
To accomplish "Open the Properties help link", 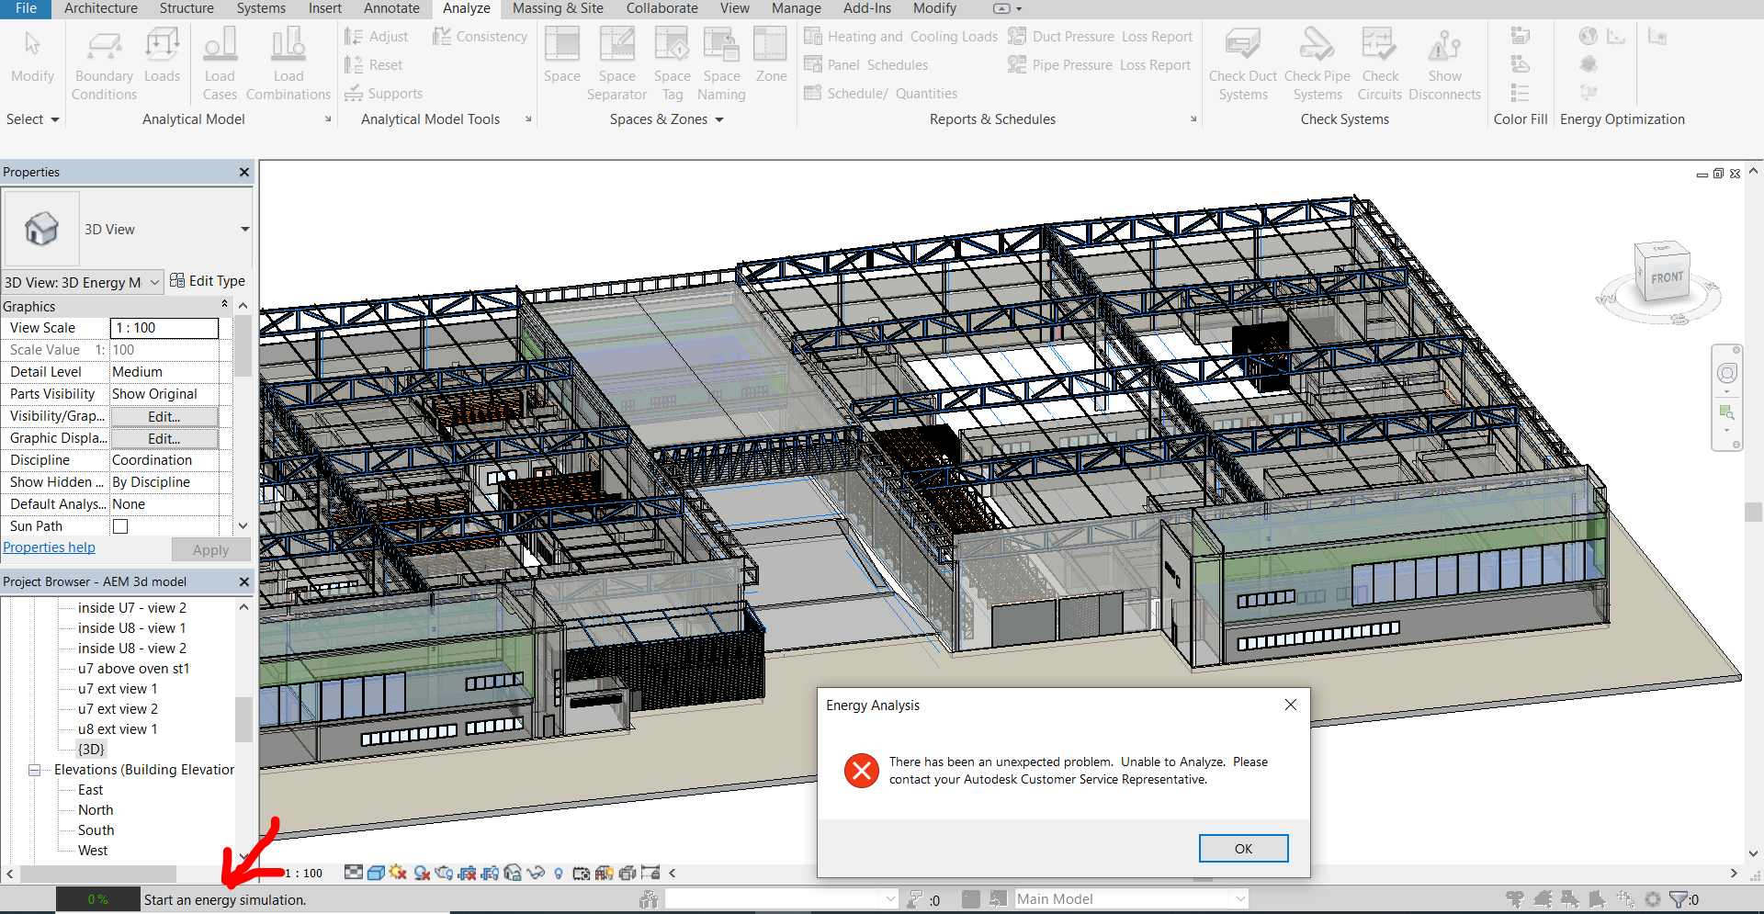I will point(50,547).
